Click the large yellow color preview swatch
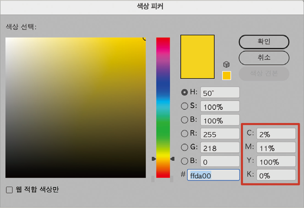Image resolution: width=304 pixels, height=208 pixels. (x=197, y=57)
